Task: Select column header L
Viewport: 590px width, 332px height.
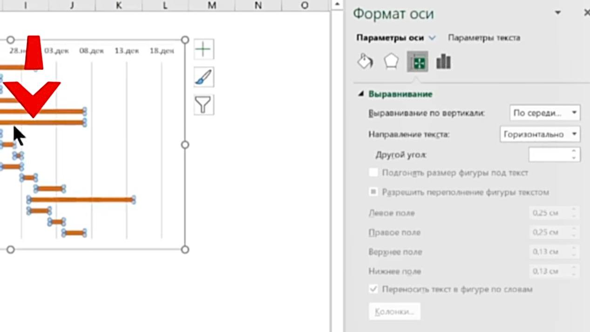Action: point(165,5)
